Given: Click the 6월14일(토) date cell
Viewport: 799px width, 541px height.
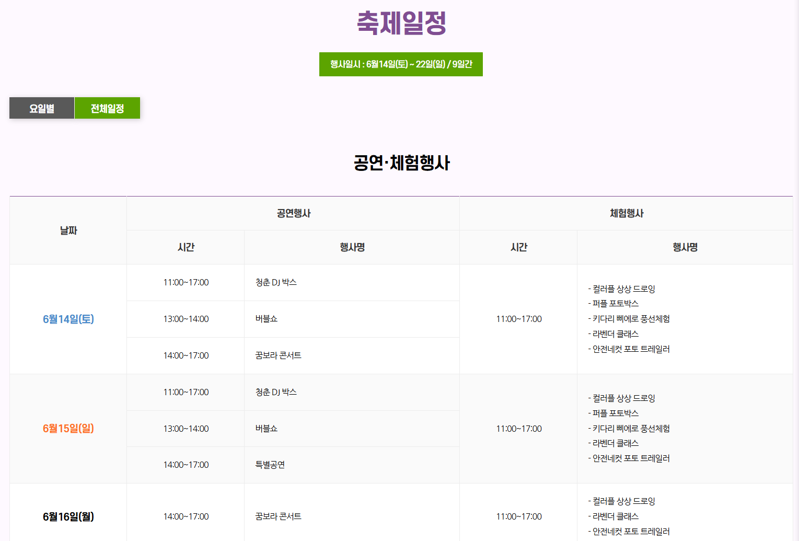Looking at the screenshot, I should click(68, 319).
